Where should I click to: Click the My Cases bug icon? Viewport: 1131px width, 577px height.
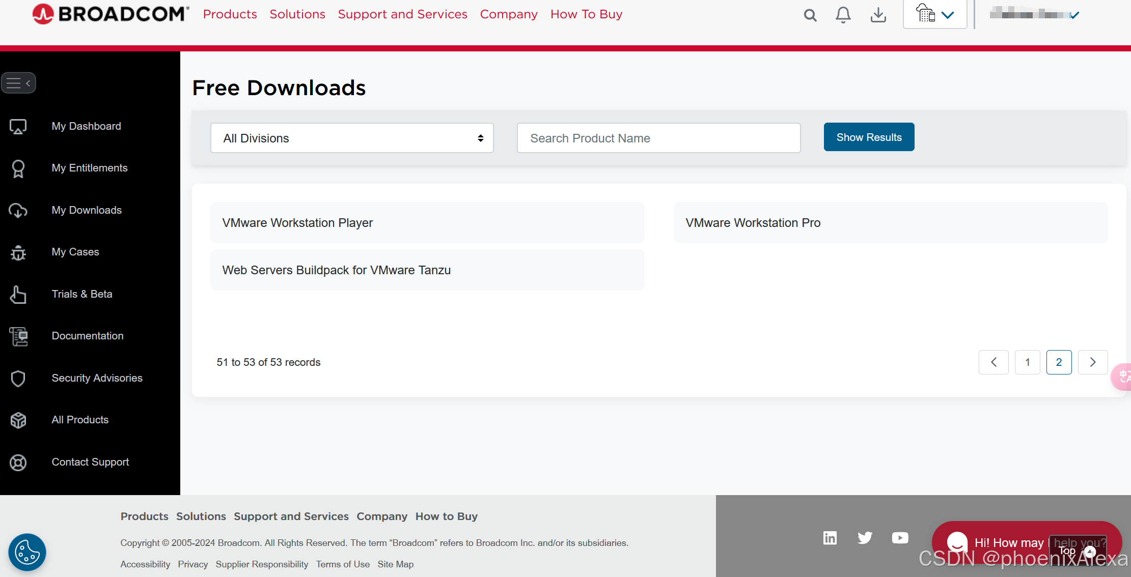18,252
